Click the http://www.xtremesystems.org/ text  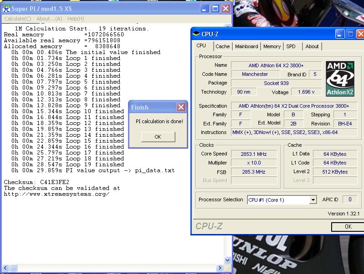(56, 194)
